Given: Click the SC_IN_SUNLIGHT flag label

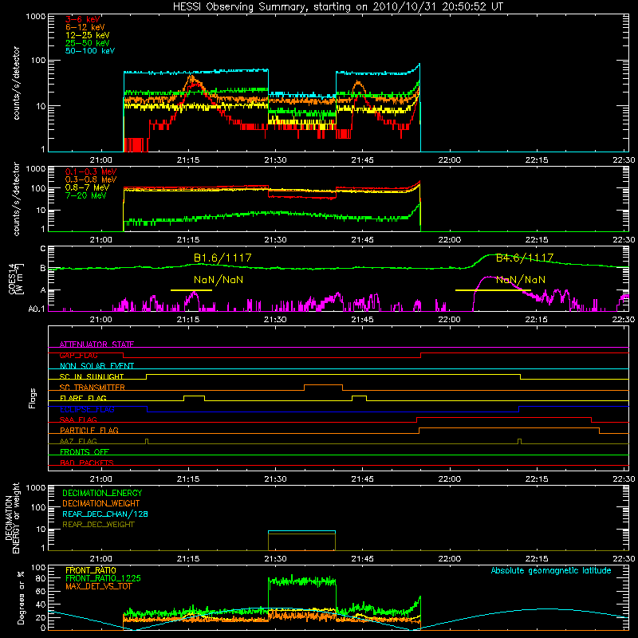Looking at the screenshot, I should tap(92, 376).
